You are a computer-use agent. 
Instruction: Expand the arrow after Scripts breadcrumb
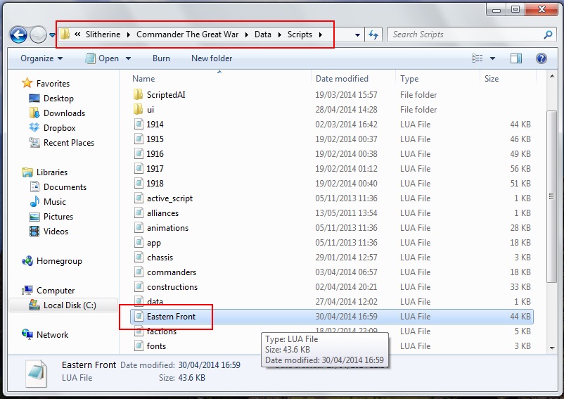pos(321,35)
